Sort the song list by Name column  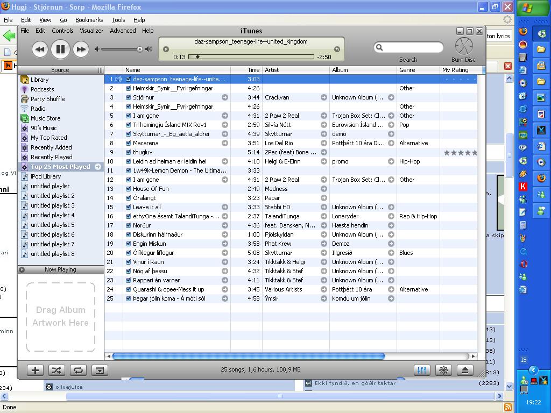[176, 70]
